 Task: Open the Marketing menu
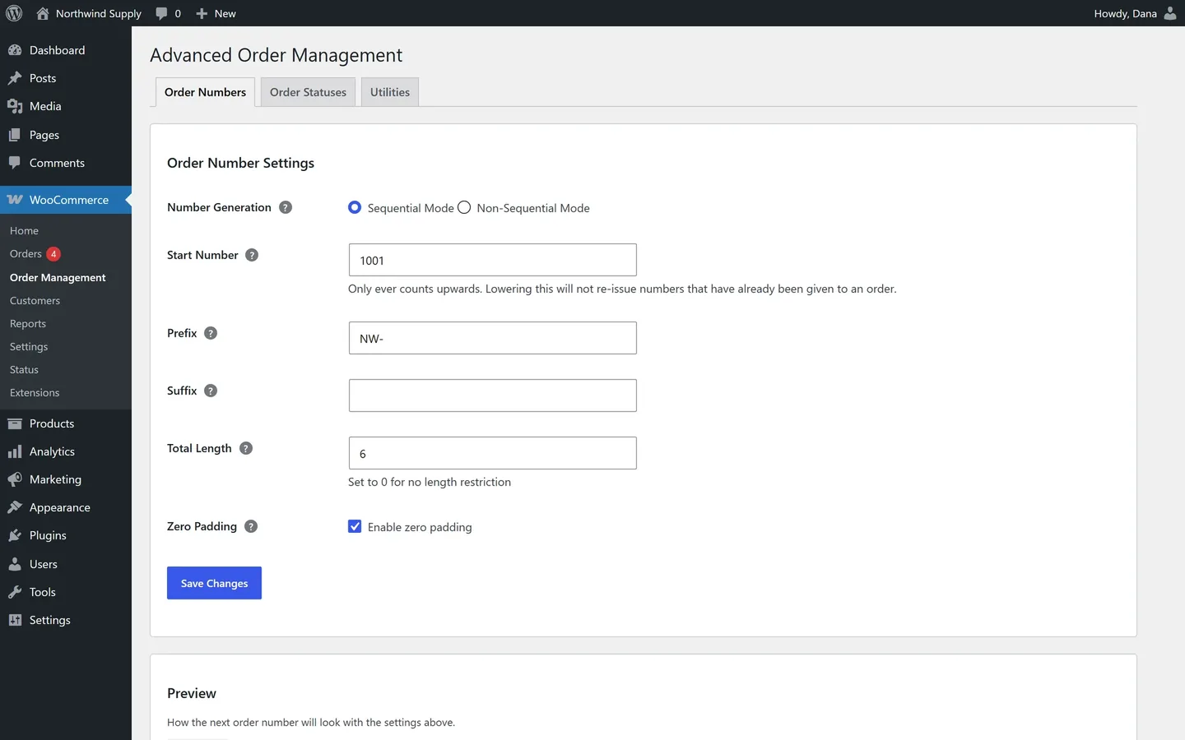click(x=66, y=479)
